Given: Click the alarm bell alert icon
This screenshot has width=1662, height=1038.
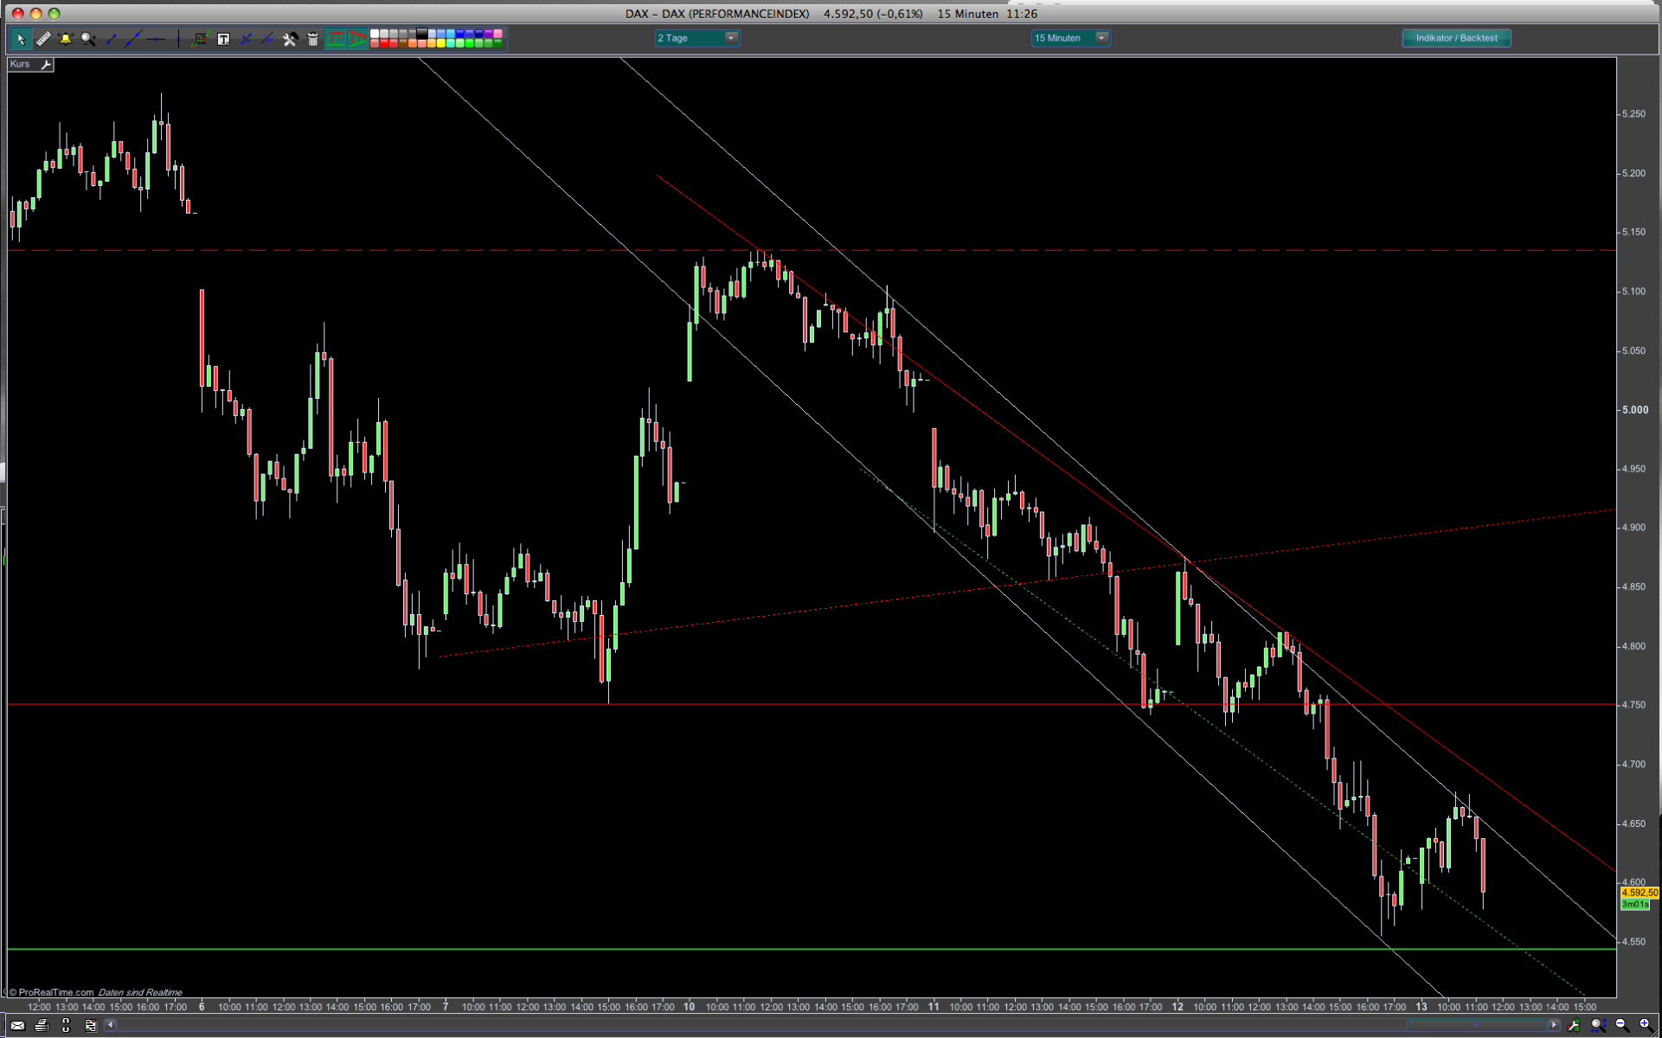Looking at the screenshot, I should pos(66,39).
